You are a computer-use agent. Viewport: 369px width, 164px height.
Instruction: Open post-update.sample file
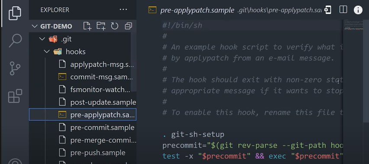83,102
